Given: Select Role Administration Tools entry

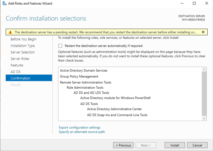Looking at the screenshot, I should coord(85,87).
